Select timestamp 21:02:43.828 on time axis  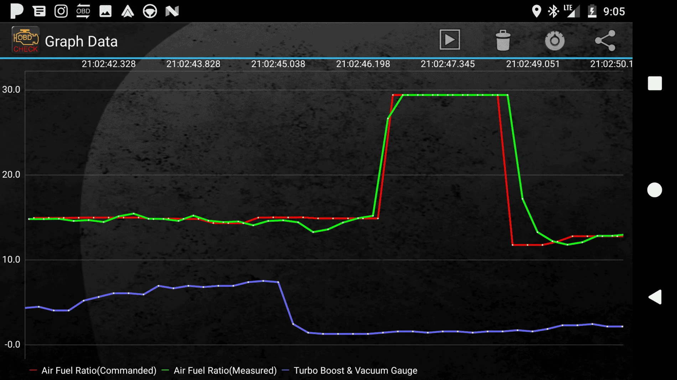click(x=193, y=64)
